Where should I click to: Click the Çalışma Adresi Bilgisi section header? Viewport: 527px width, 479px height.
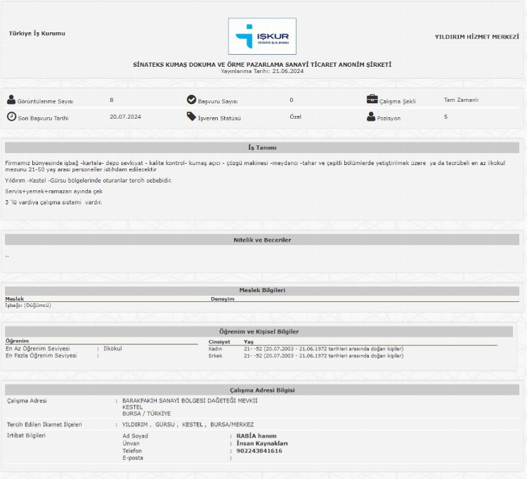(262, 390)
